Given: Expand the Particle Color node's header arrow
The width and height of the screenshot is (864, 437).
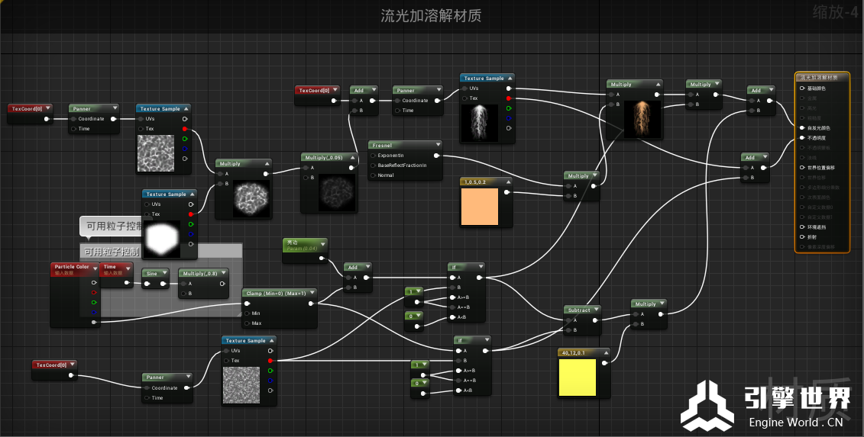Looking at the screenshot, I should pyautogui.click(x=95, y=268).
